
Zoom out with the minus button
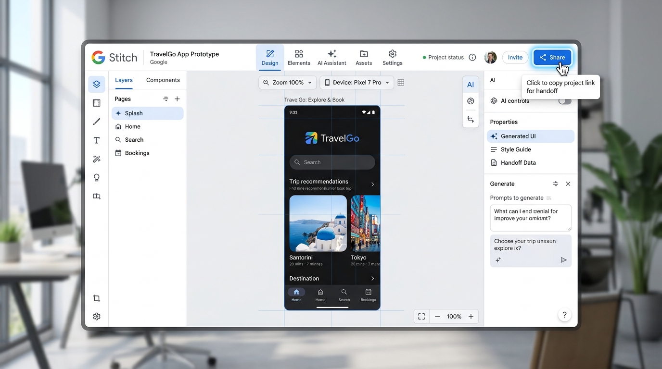pyautogui.click(x=437, y=316)
